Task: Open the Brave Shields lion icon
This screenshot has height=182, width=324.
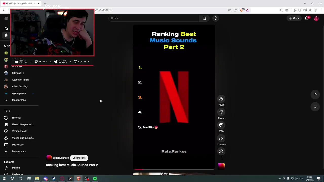Action: coord(241,10)
